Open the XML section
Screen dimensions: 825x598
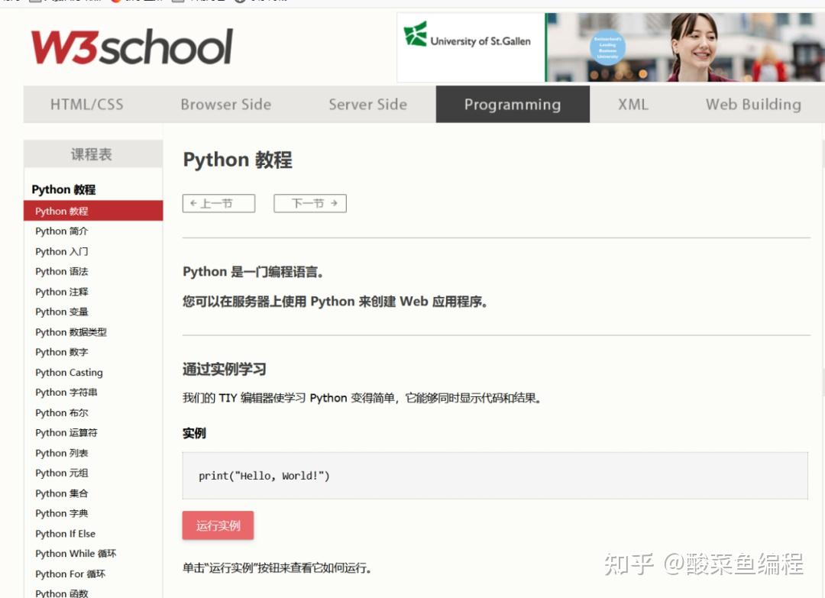coord(632,104)
